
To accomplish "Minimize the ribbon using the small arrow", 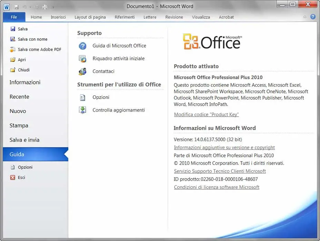I will [305, 17].
